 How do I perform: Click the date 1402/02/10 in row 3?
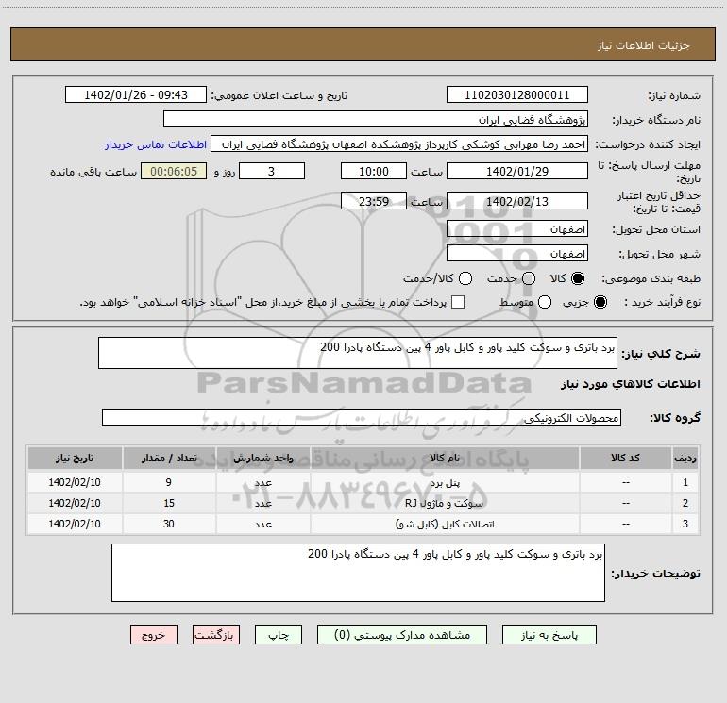(x=75, y=524)
